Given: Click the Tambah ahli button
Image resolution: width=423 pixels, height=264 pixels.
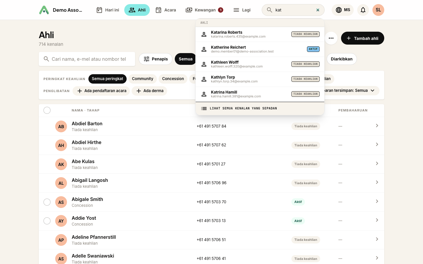Looking at the screenshot, I should coord(362,38).
